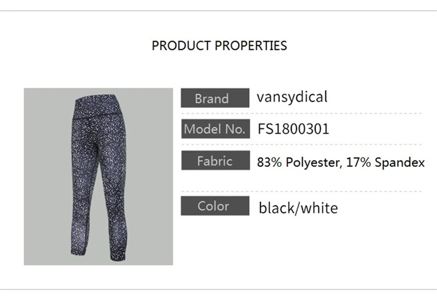Click the model number FS1800301

coord(293,129)
